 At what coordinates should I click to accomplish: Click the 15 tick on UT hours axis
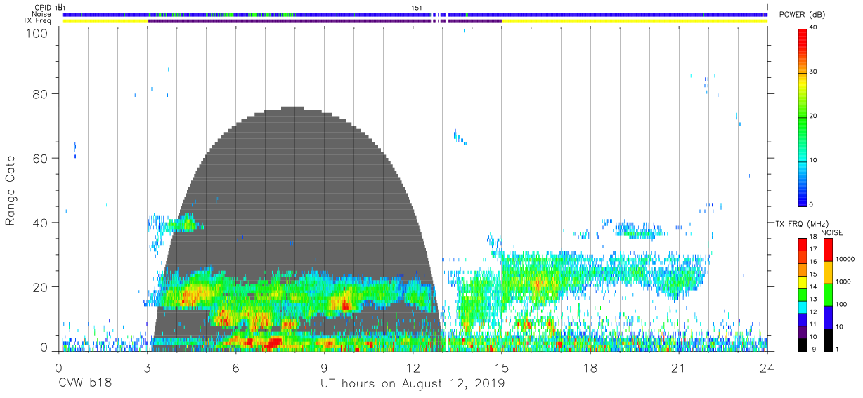pyautogui.click(x=501, y=368)
